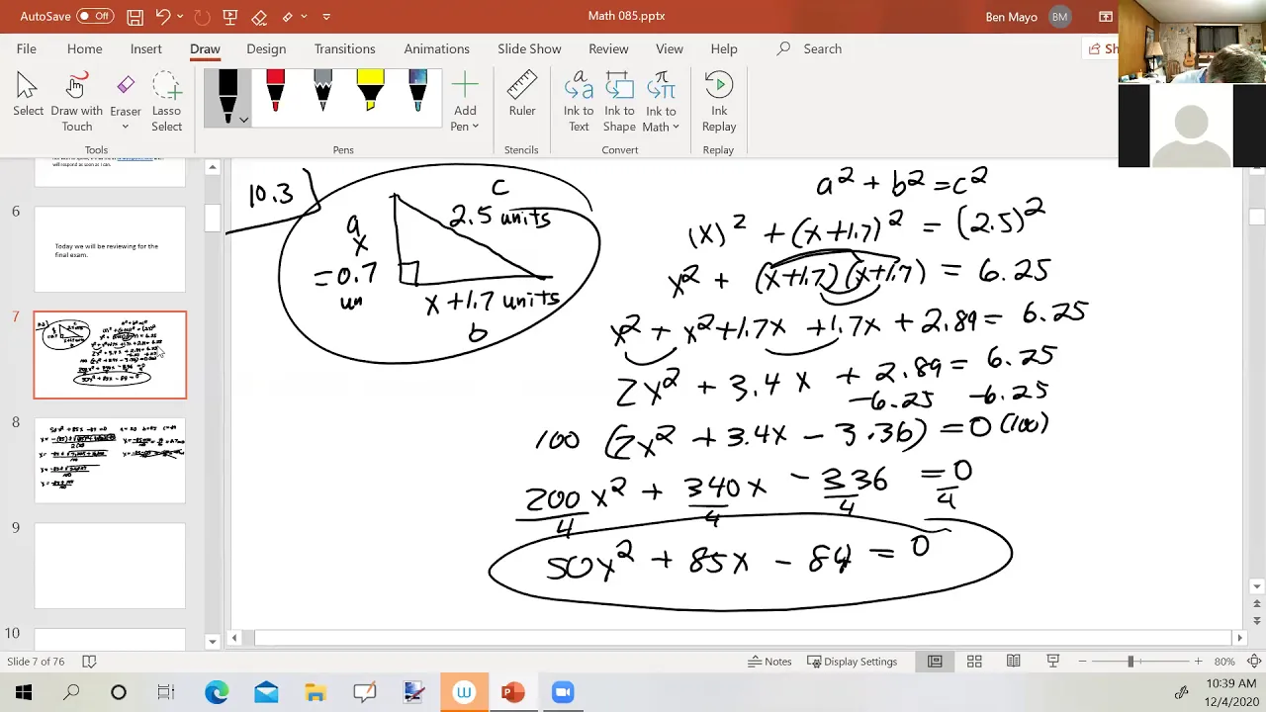Click Ink to Text
Viewport: 1266px width, 712px height.
coord(579,101)
